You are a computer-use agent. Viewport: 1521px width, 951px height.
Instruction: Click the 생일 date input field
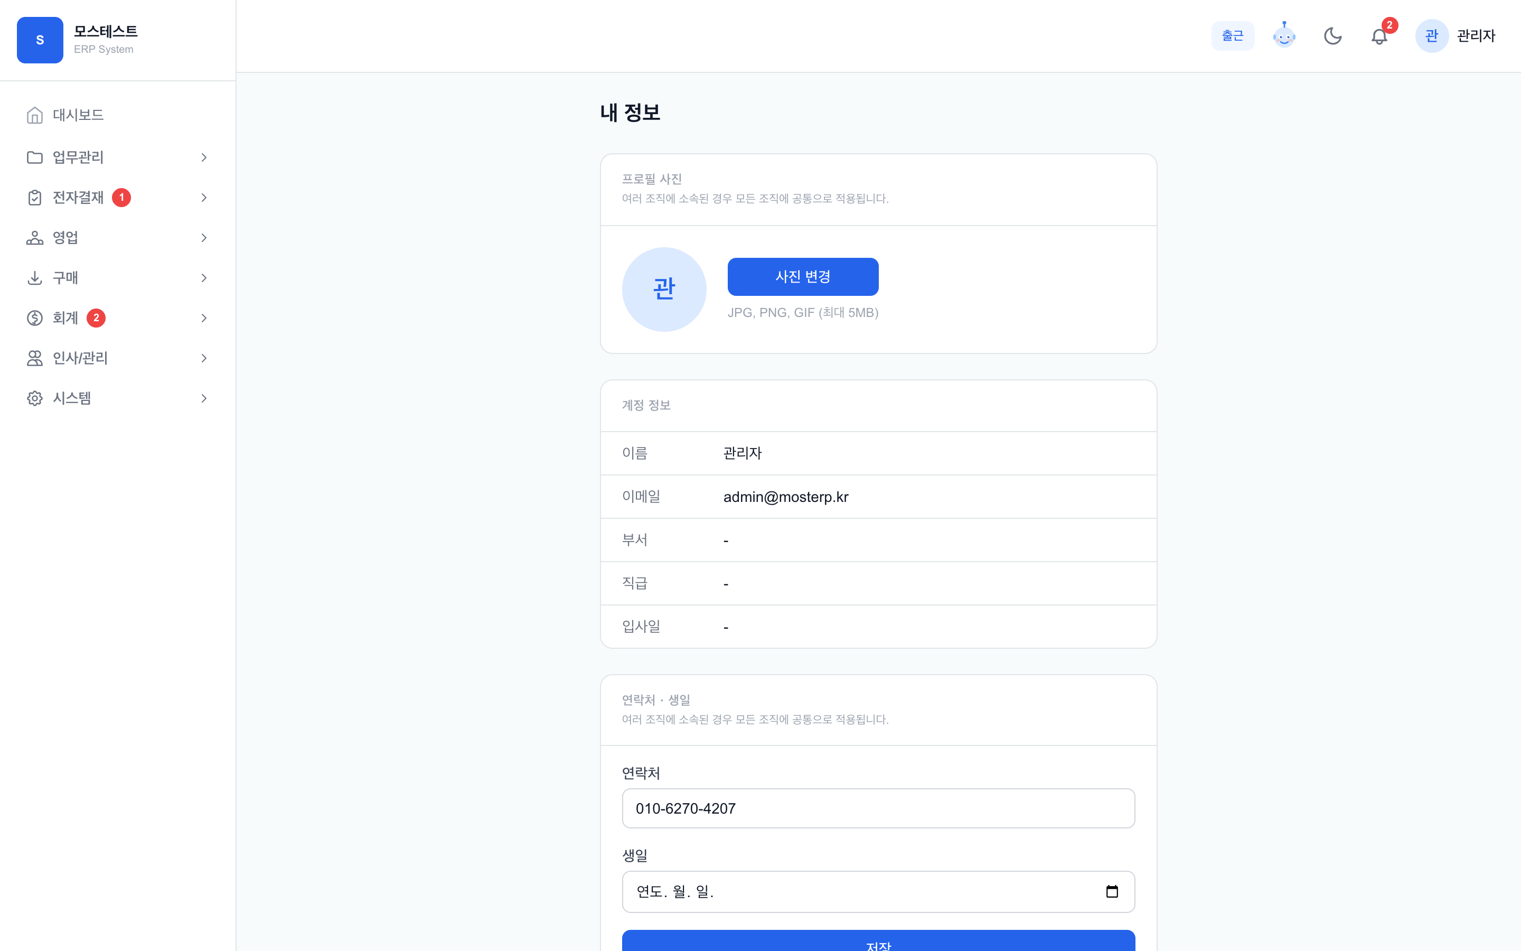(x=878, y=891)
